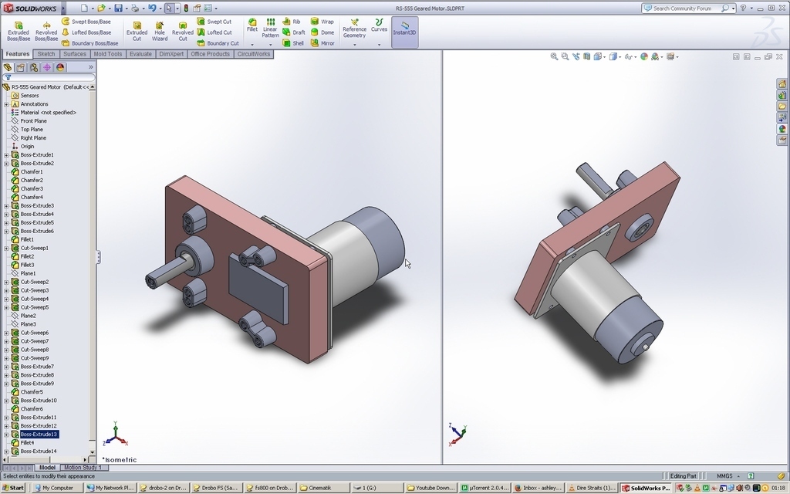This screenshot has width=790, height=494.
Task: Click the Search Community Forum field
Action: (684, 8)
